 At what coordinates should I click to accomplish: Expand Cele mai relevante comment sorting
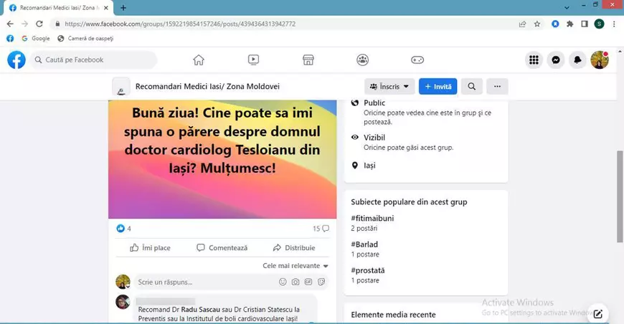pos(296,265)
